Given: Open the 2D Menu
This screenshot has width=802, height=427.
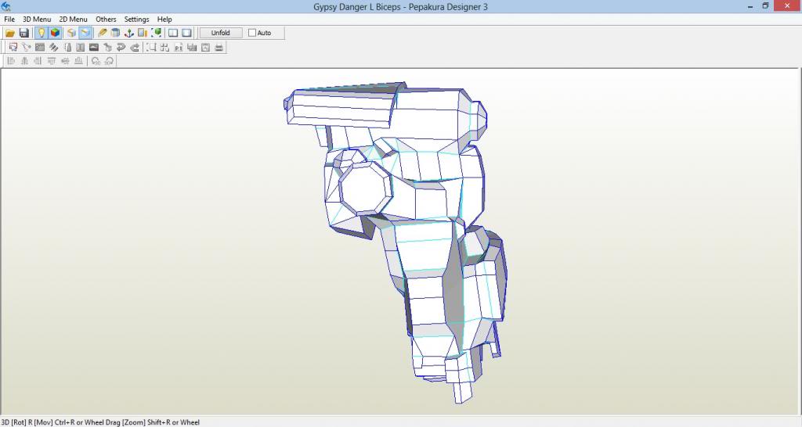Looking at the screenshot, I should (x=73, y=20).
